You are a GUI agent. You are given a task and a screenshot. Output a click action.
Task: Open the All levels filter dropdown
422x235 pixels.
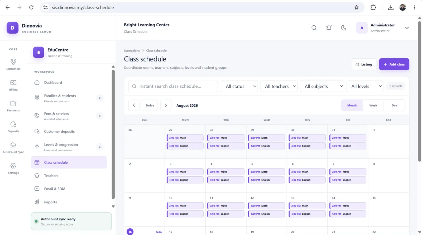(x=365, y=86)
